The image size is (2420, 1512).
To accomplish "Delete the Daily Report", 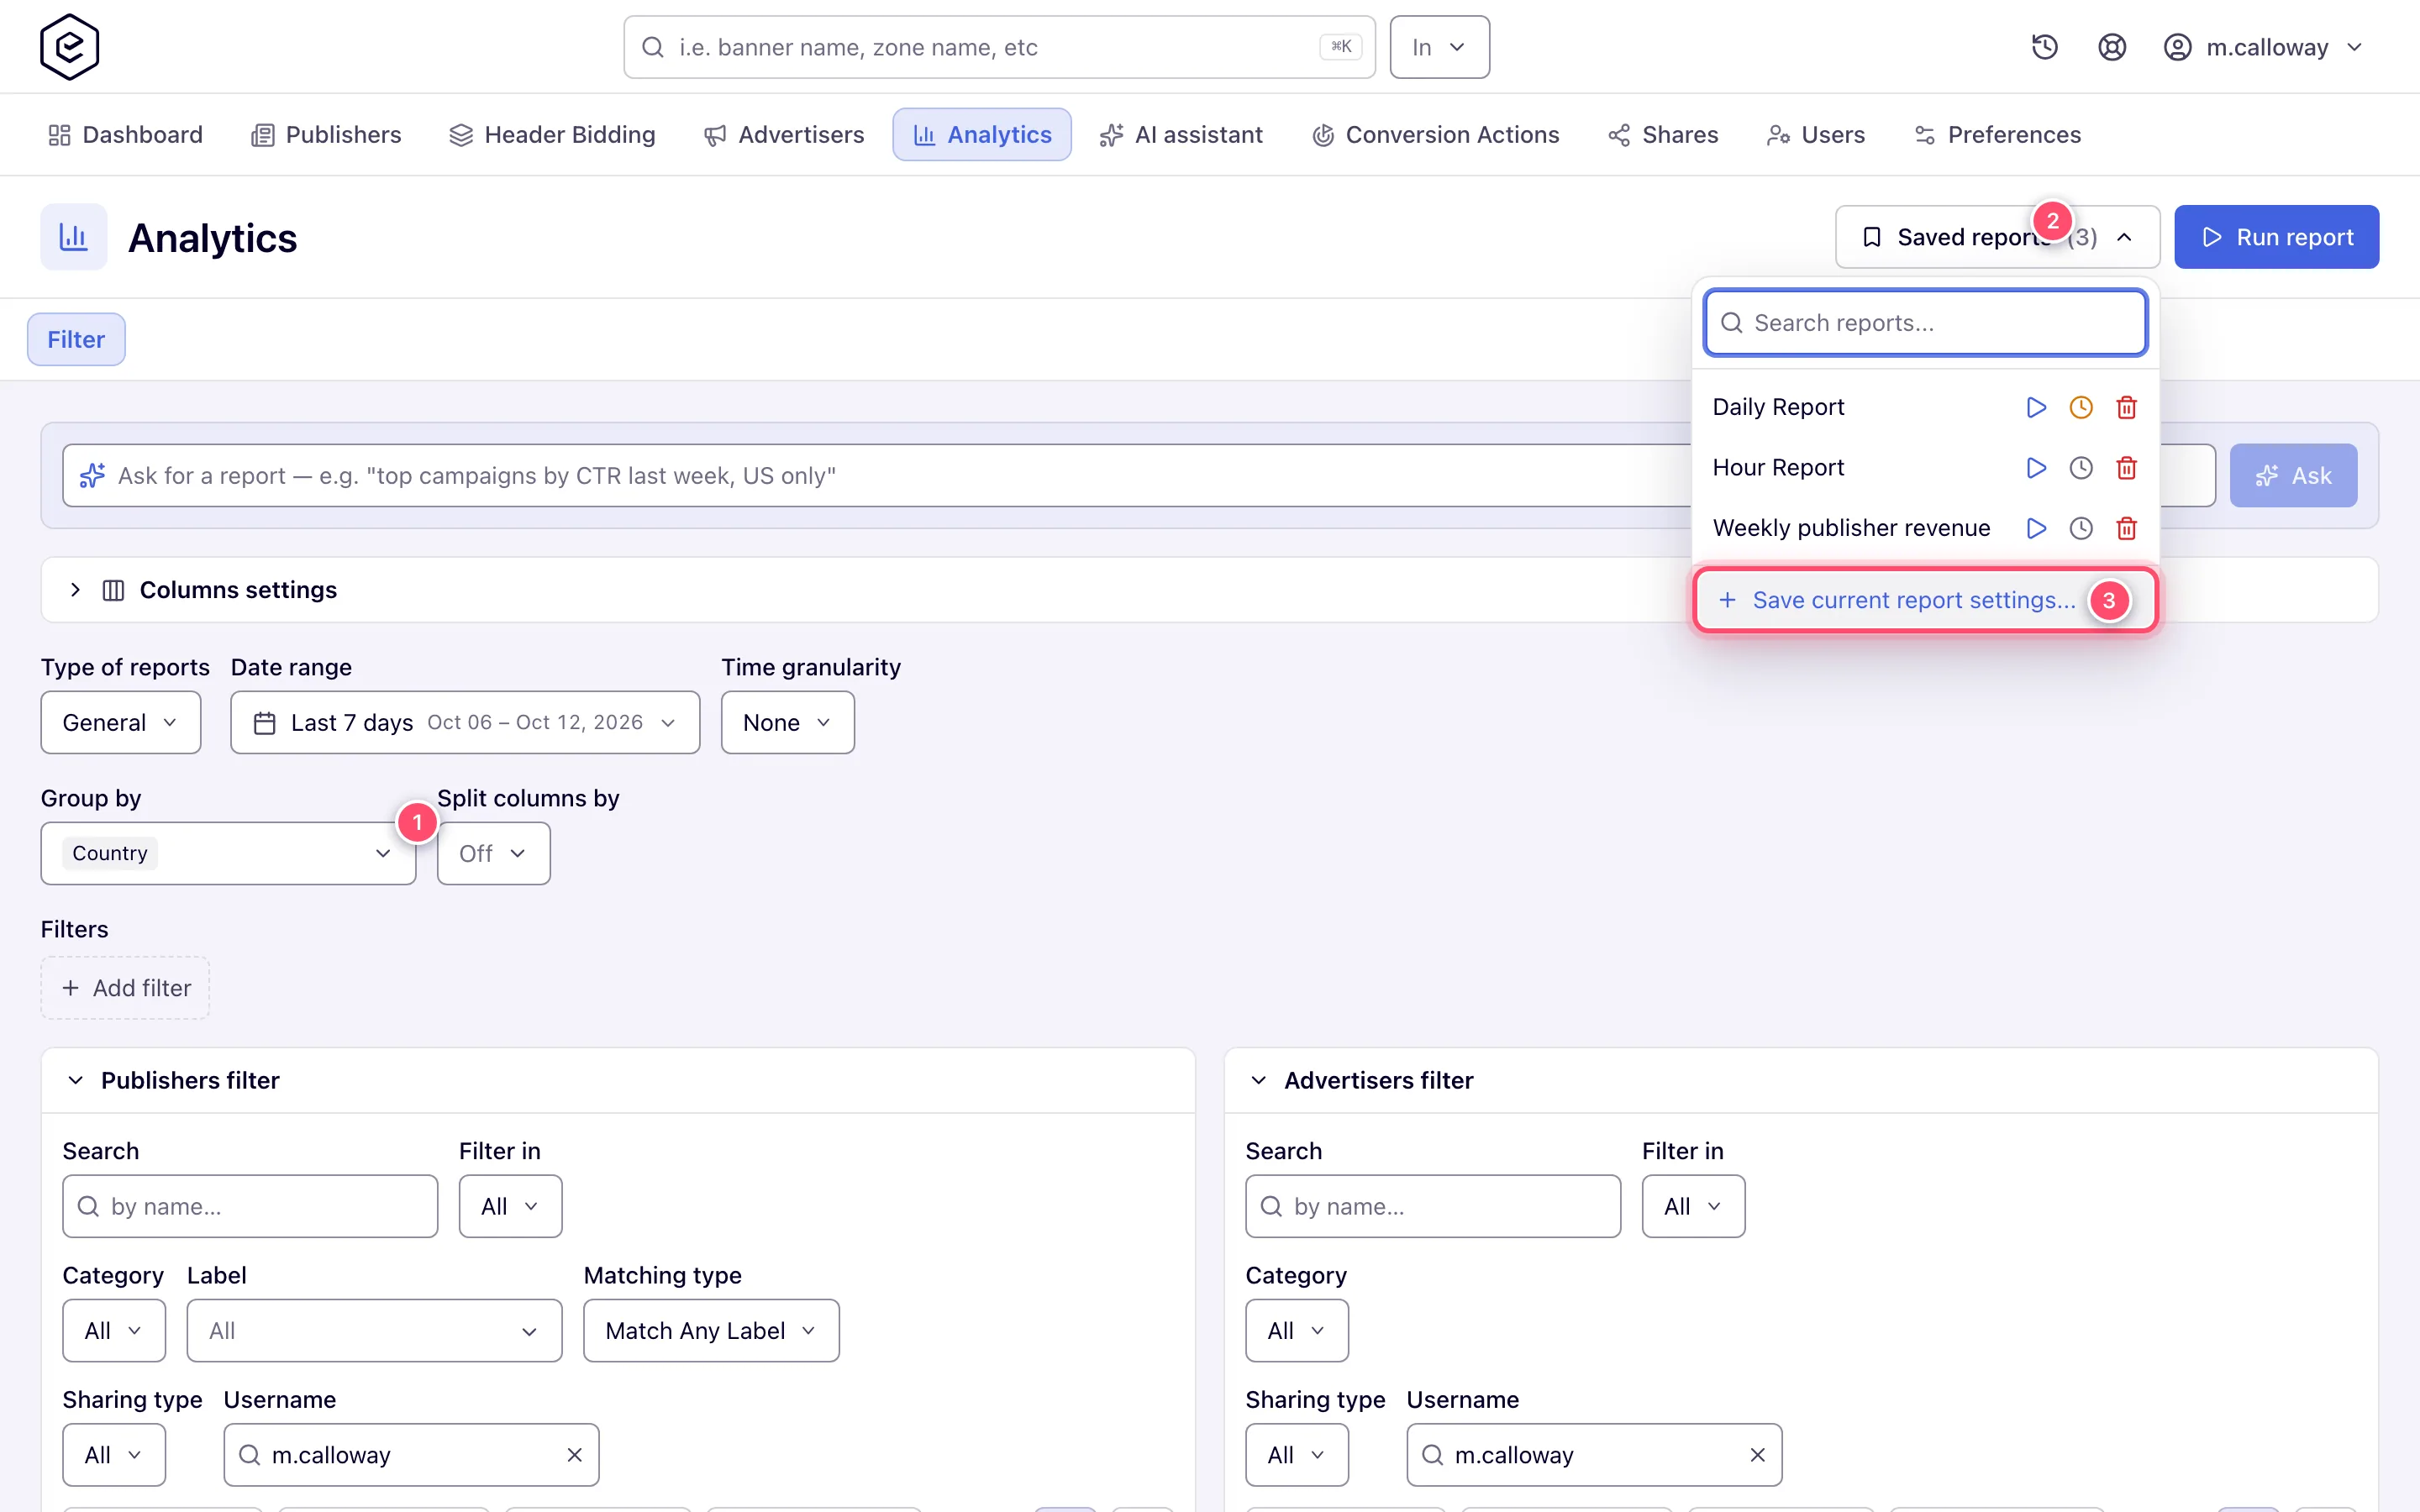I will (x=2126, y=407).
